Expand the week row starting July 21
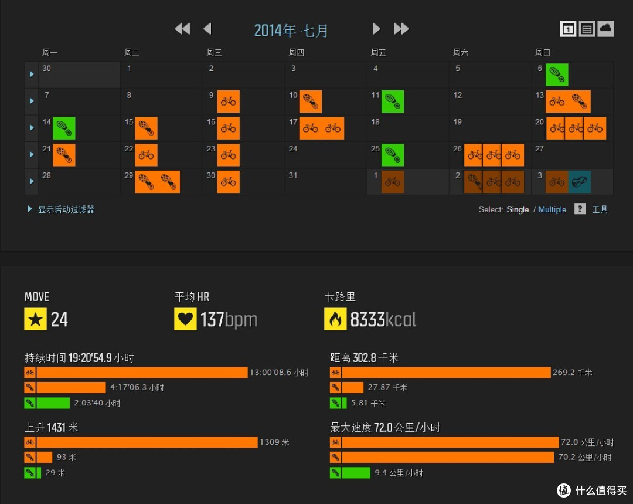633x504 pixels. click(x=32, y=154)
